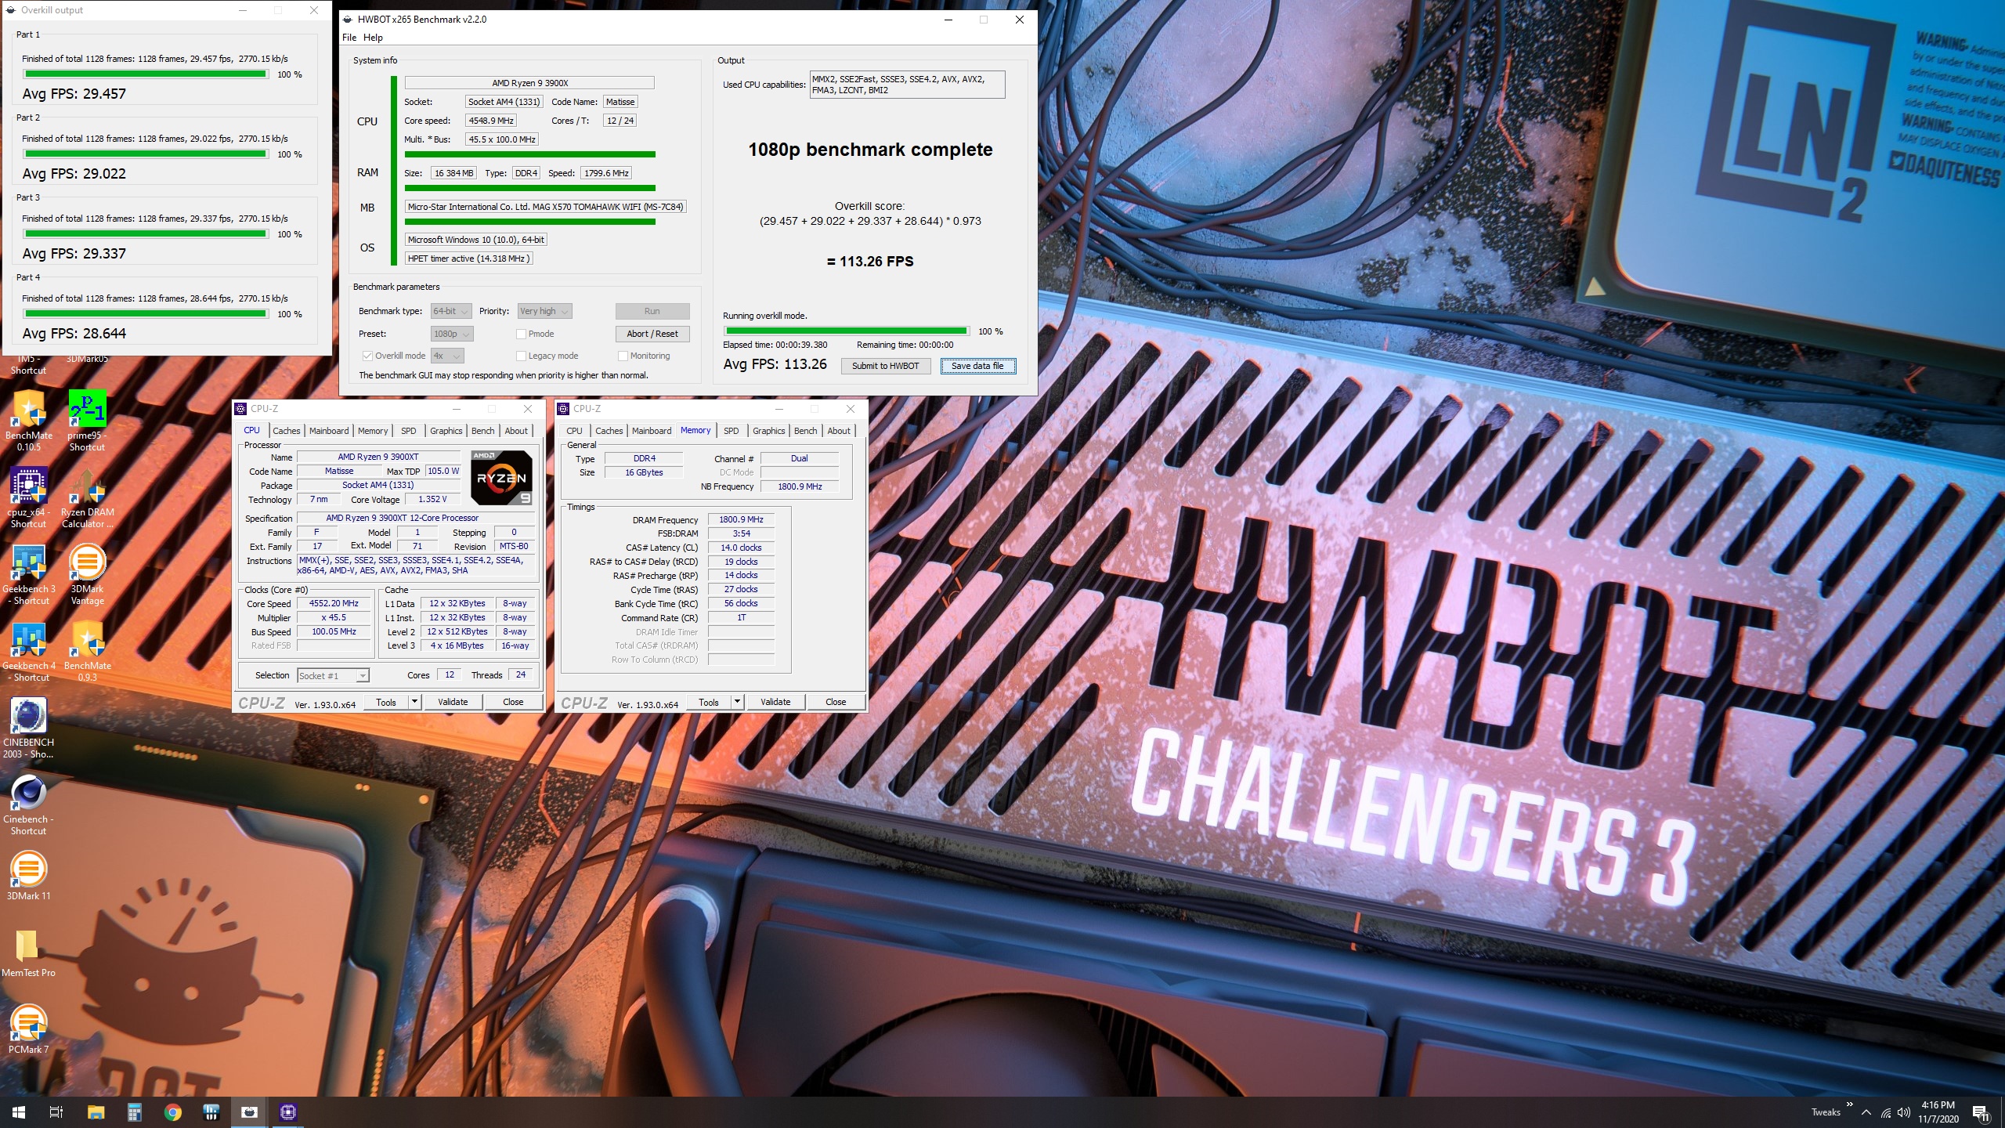This screenshot has width=2005, height=1128.
Task: Launch the 3DMark Vantage desktop icon
Action: point(87,574)
